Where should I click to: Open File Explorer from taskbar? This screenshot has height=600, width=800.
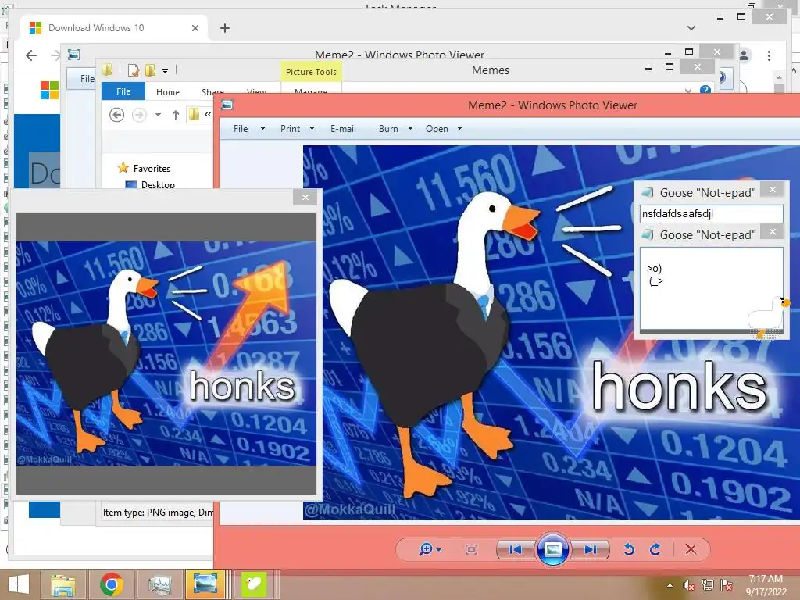pos(63,584)
